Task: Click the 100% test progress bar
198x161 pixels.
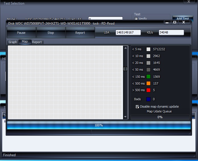Action: (99, 125)
